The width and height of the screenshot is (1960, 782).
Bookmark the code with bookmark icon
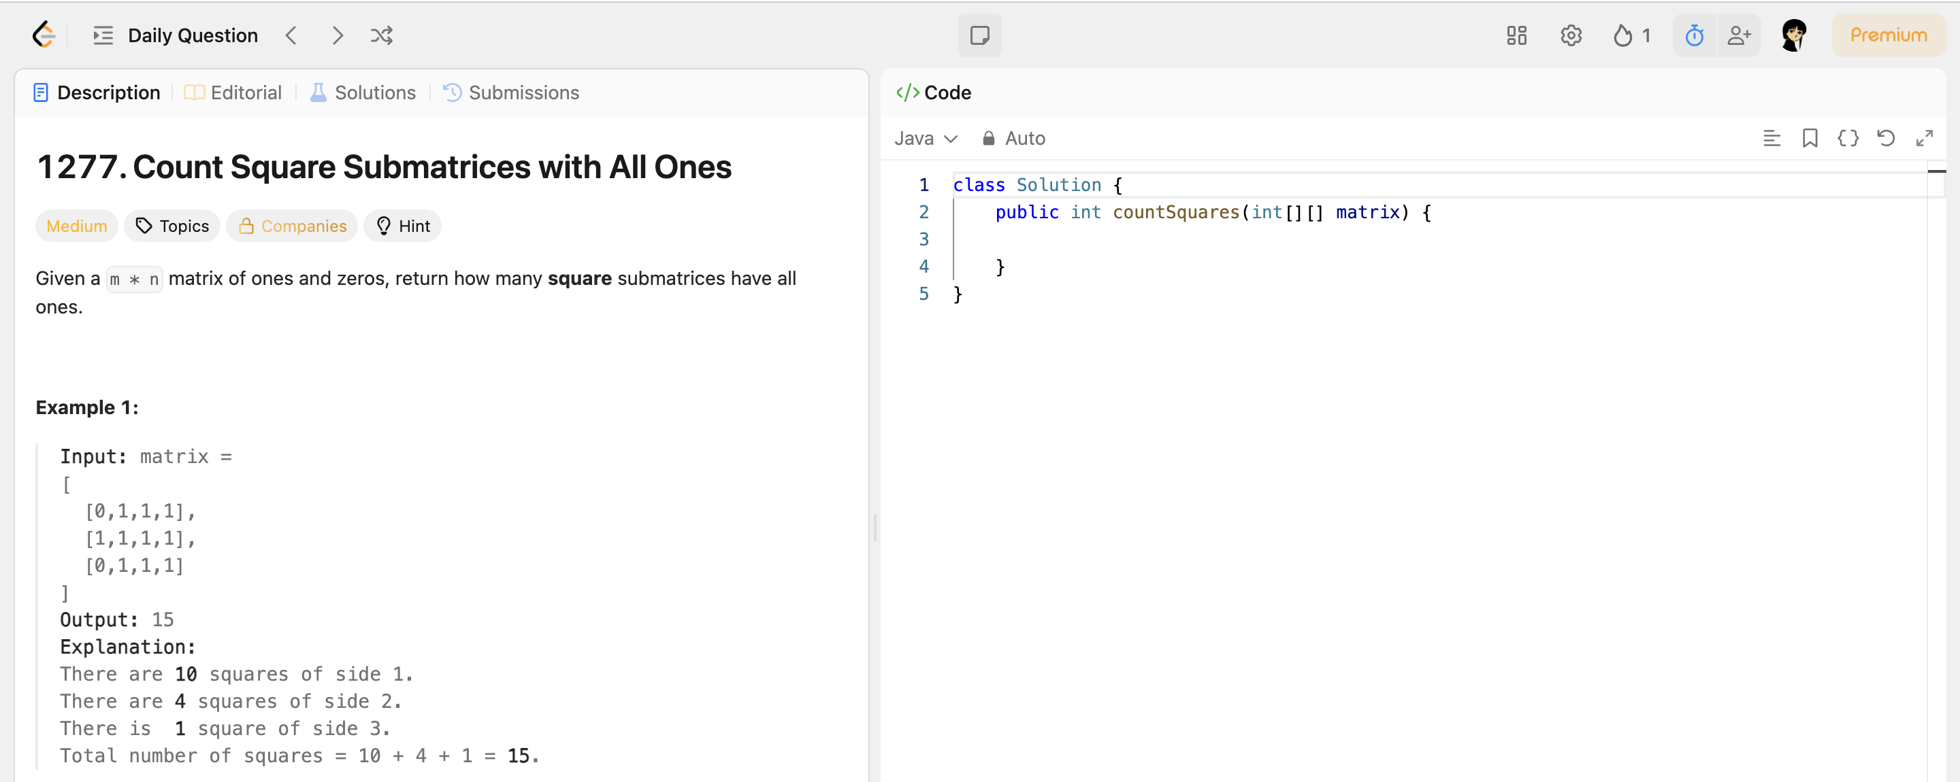1810,138
